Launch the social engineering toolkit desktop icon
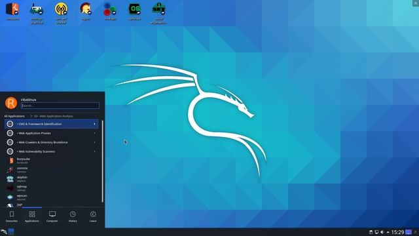Viewport: 419px width, 236px height. (158, 13)
